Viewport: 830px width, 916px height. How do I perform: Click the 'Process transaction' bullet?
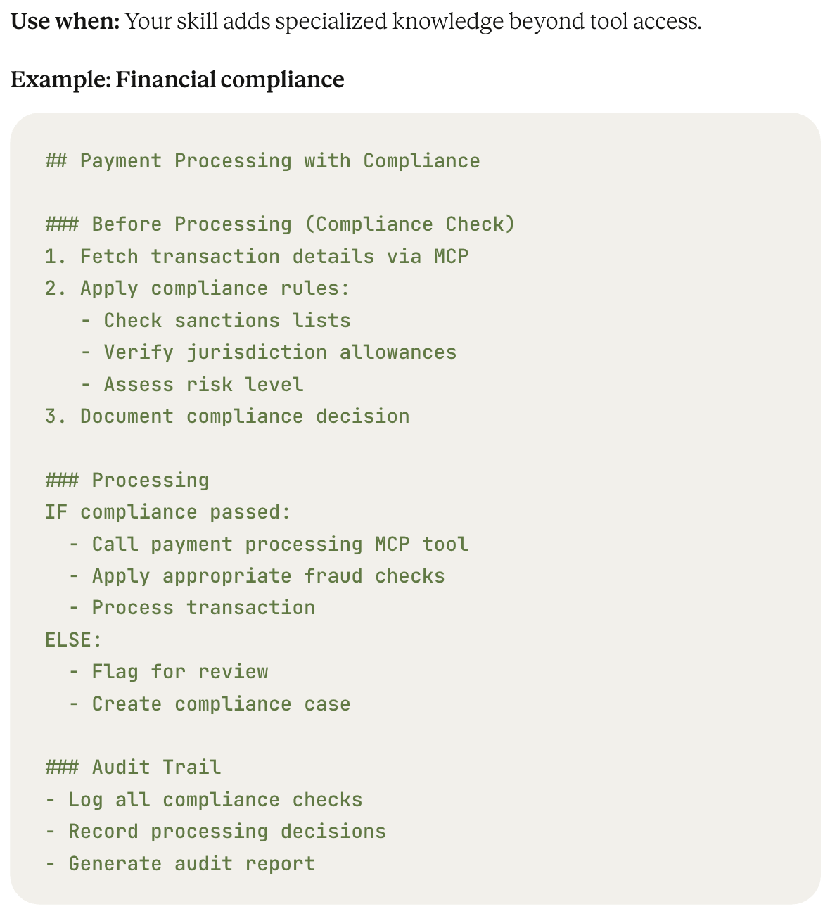click(192, 608)
